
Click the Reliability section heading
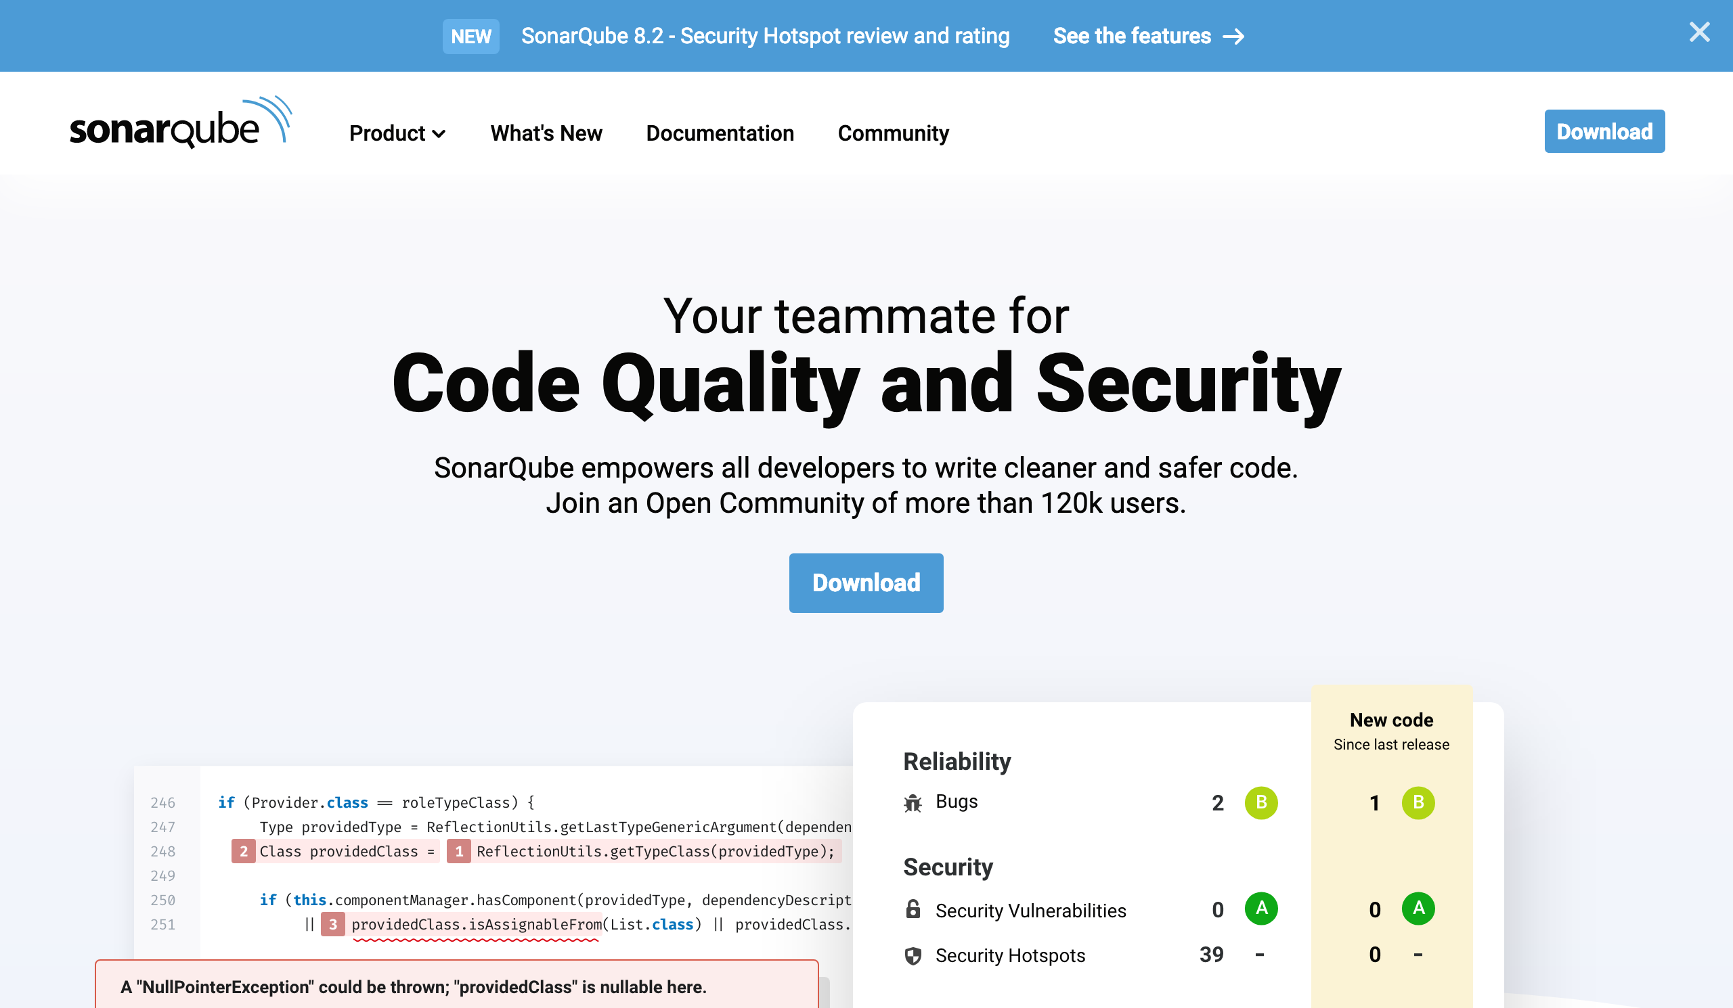[957, 761]
